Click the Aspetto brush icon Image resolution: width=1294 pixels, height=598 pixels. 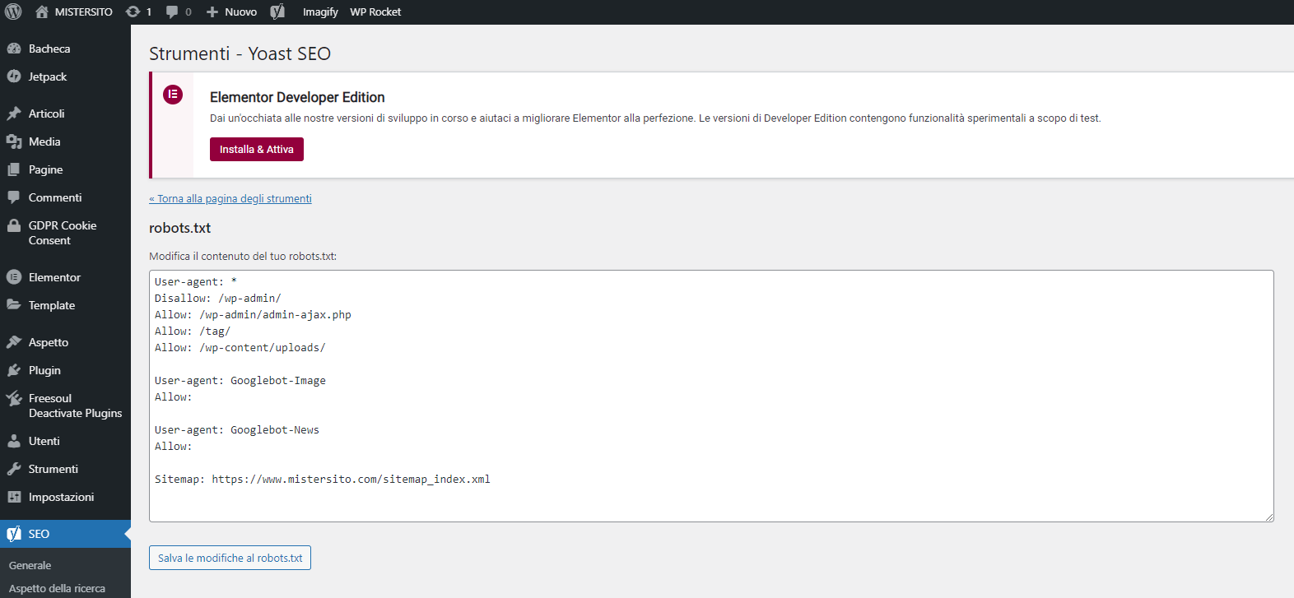(14, 342)
